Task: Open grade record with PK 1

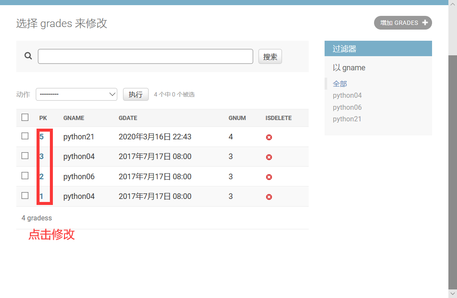Action: pos(42,196)
